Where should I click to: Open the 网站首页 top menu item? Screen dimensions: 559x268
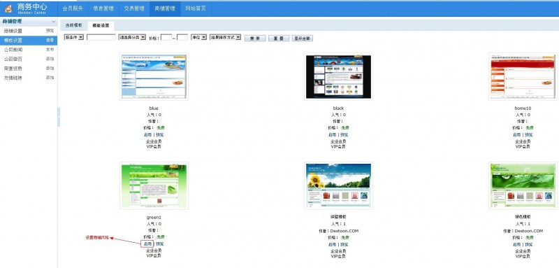[x=196, y=9]
